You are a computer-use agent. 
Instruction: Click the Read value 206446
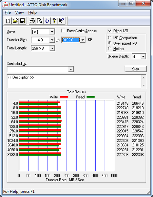[138, 103]
